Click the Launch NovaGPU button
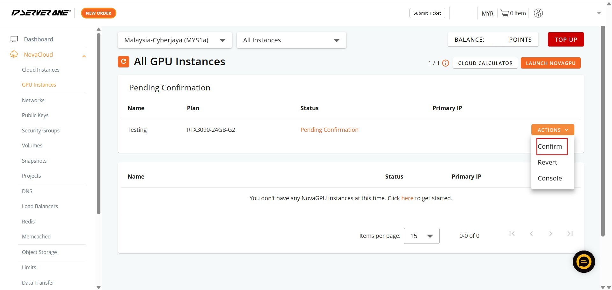 click(550, 63)
